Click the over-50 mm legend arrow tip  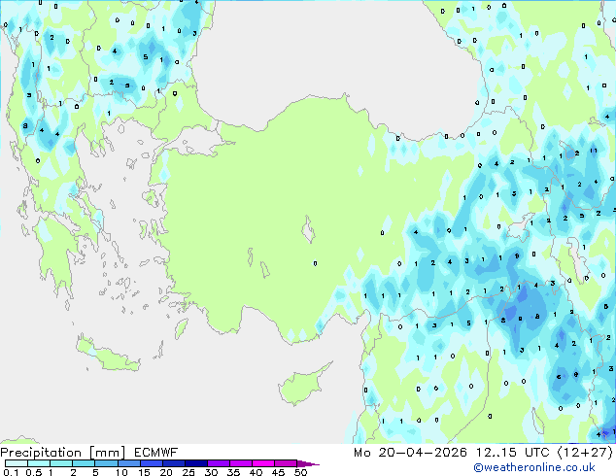coord(308,463)
